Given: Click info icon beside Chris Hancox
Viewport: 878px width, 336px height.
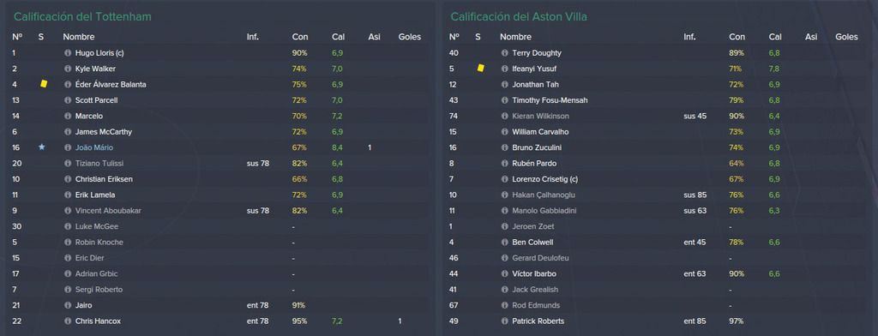Looking at the screenshot, I should pos(68,321).
